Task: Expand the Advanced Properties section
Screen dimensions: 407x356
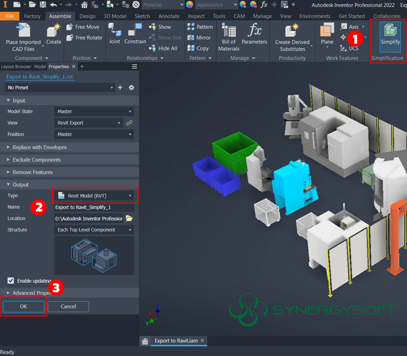Action: tap(70, 293)
